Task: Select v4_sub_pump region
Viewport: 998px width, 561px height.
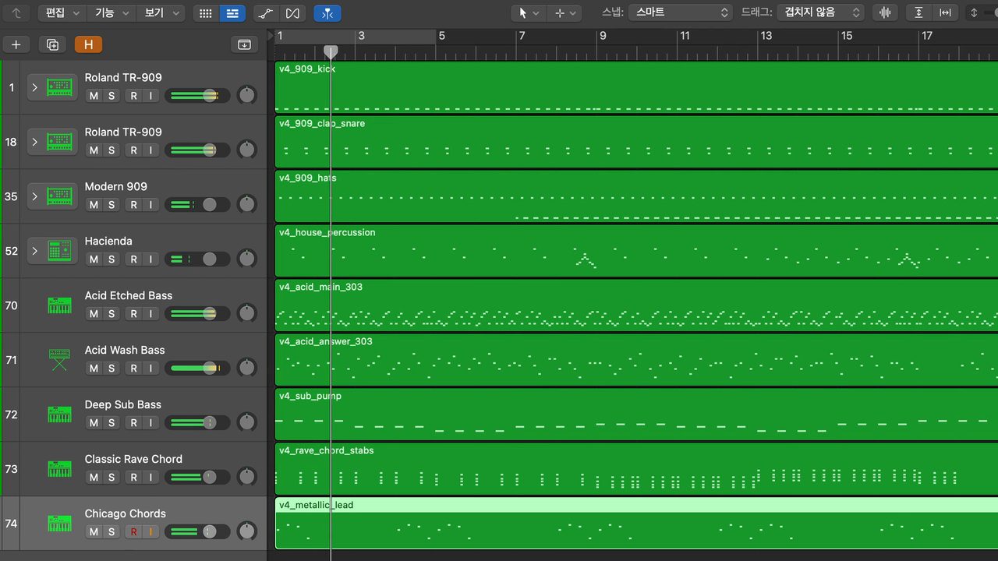Action: [x=636, y=415]
